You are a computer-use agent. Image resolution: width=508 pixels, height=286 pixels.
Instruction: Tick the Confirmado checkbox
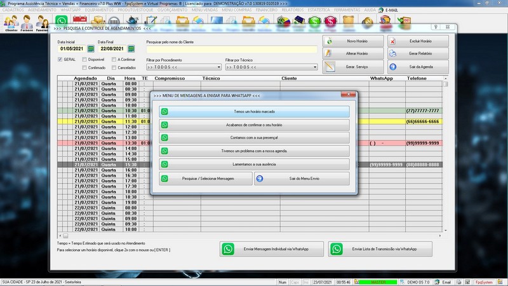(84, 68)
